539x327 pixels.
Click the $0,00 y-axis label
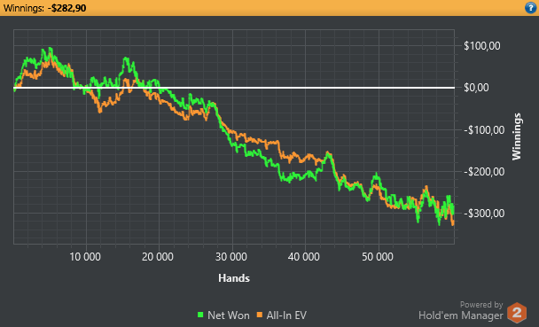click(476, 88)
